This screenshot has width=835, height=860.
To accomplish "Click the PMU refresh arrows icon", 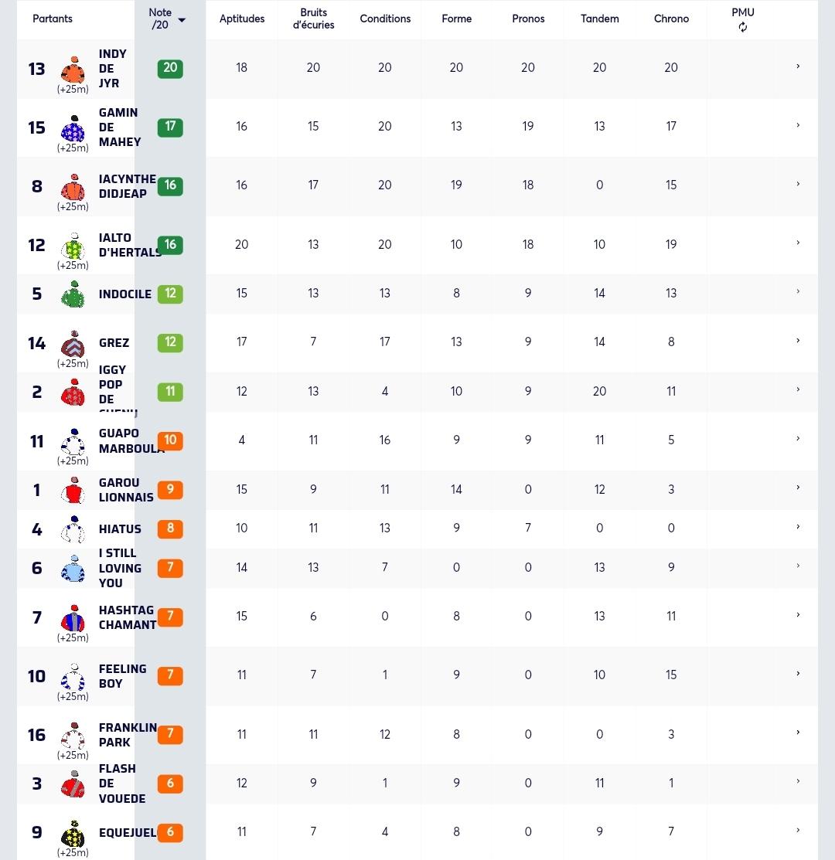I will point(742,27).
